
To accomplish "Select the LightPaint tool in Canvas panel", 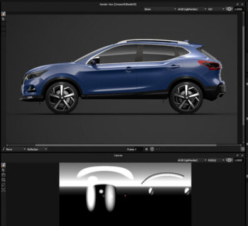I will click(x=4, y=165).
